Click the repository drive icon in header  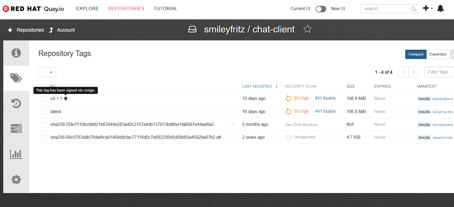(192, 29)
